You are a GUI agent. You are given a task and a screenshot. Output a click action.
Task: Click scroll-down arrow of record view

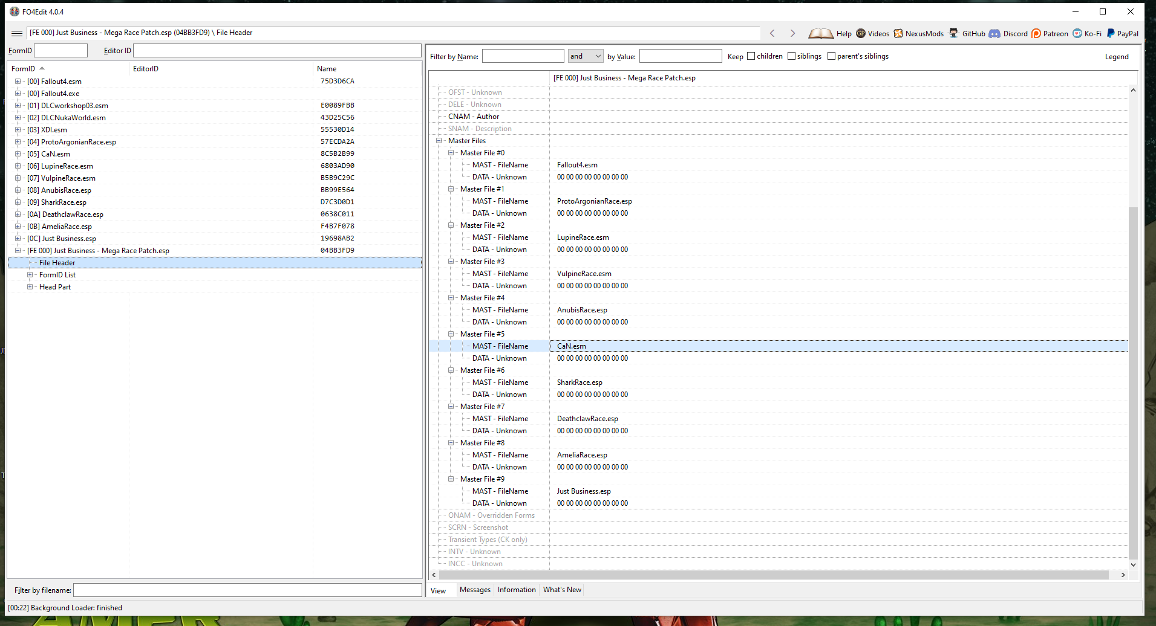click(x=1133, y=565)
